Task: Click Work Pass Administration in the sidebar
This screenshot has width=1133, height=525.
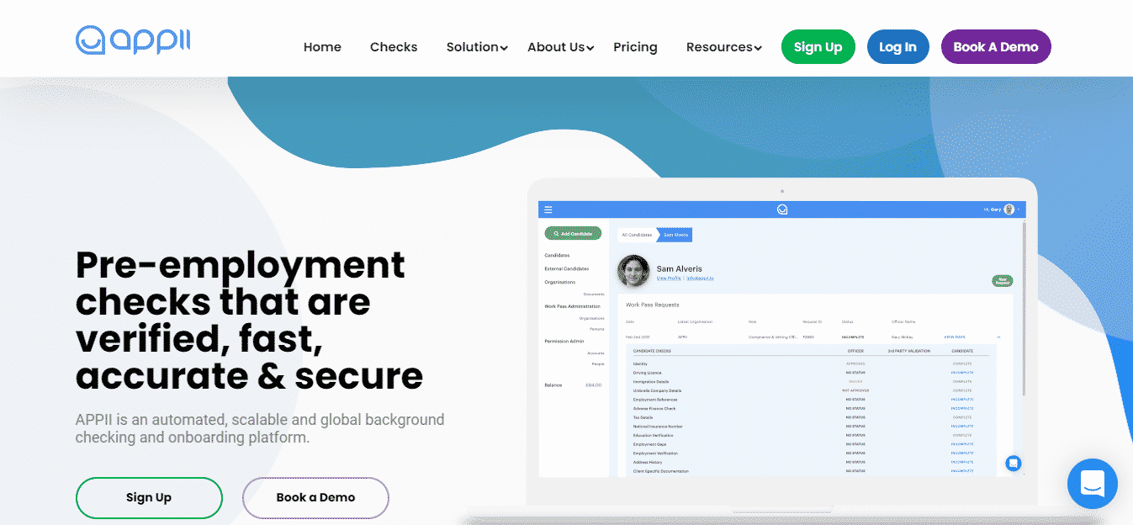Action: pyautogui.click(x=573, y=306)
